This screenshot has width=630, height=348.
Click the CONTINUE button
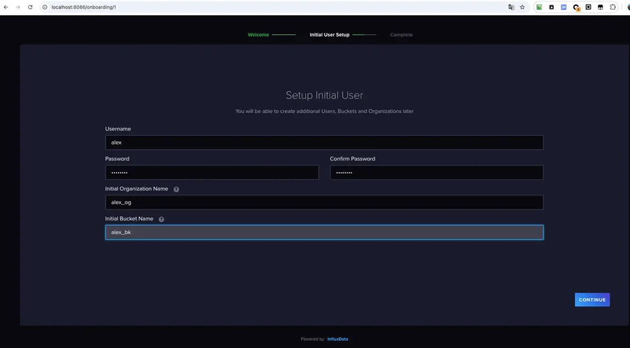[592, 300]
